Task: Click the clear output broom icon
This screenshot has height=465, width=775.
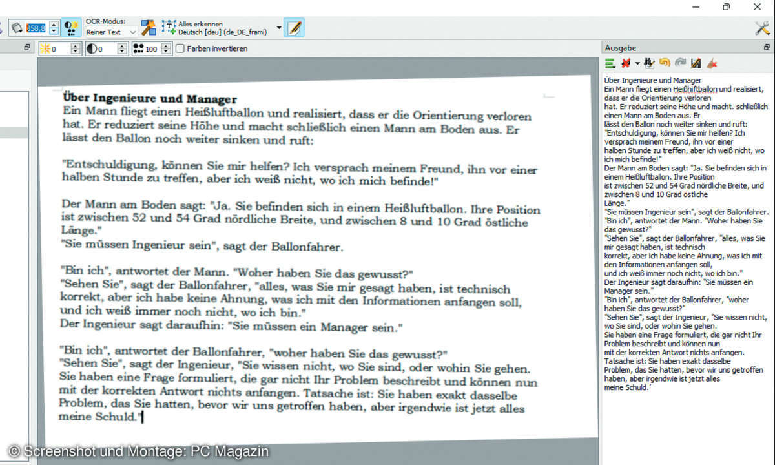Action: pyautogui.click(x=711, y=63)
